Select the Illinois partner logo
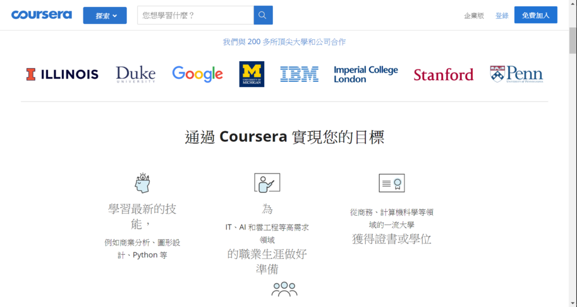Screen dimensions: 577x307 pos(62,74)
